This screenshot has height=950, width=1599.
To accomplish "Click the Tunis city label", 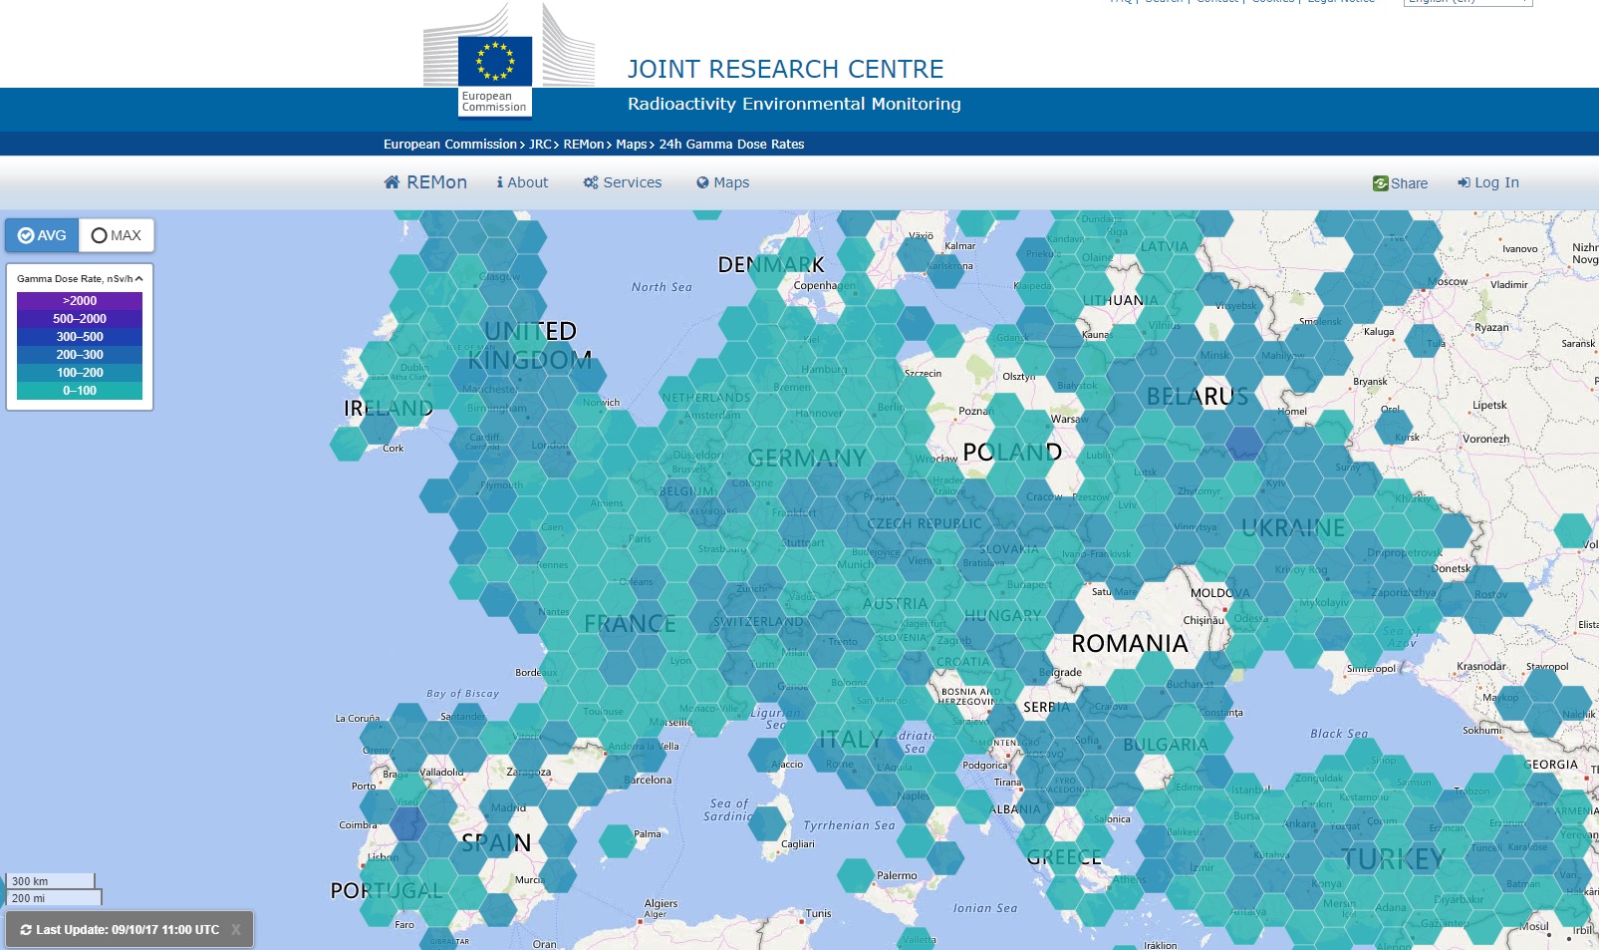I will [818, 914].
